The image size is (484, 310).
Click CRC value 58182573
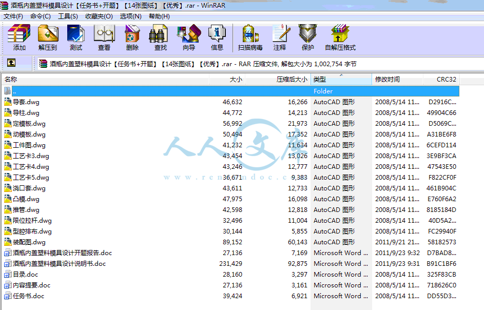[442, 242]
